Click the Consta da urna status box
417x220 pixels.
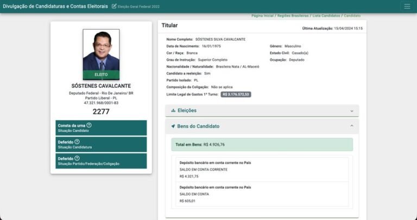click(101, 128)
